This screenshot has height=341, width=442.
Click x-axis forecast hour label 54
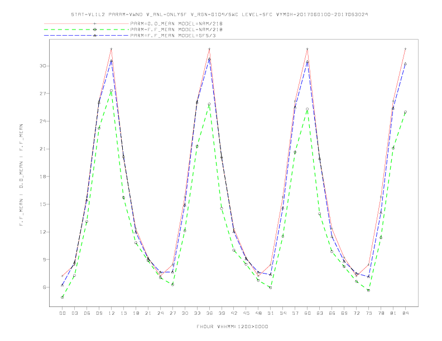(x=283, y=313)
